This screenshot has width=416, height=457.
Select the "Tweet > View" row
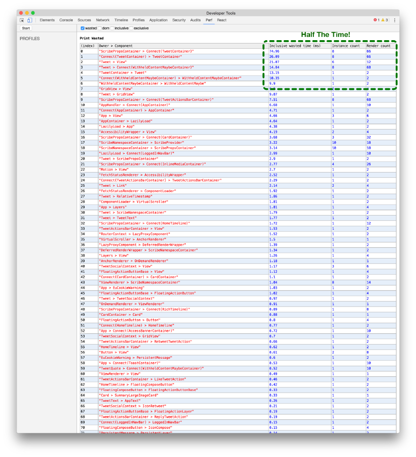click(x=238, y=62)
